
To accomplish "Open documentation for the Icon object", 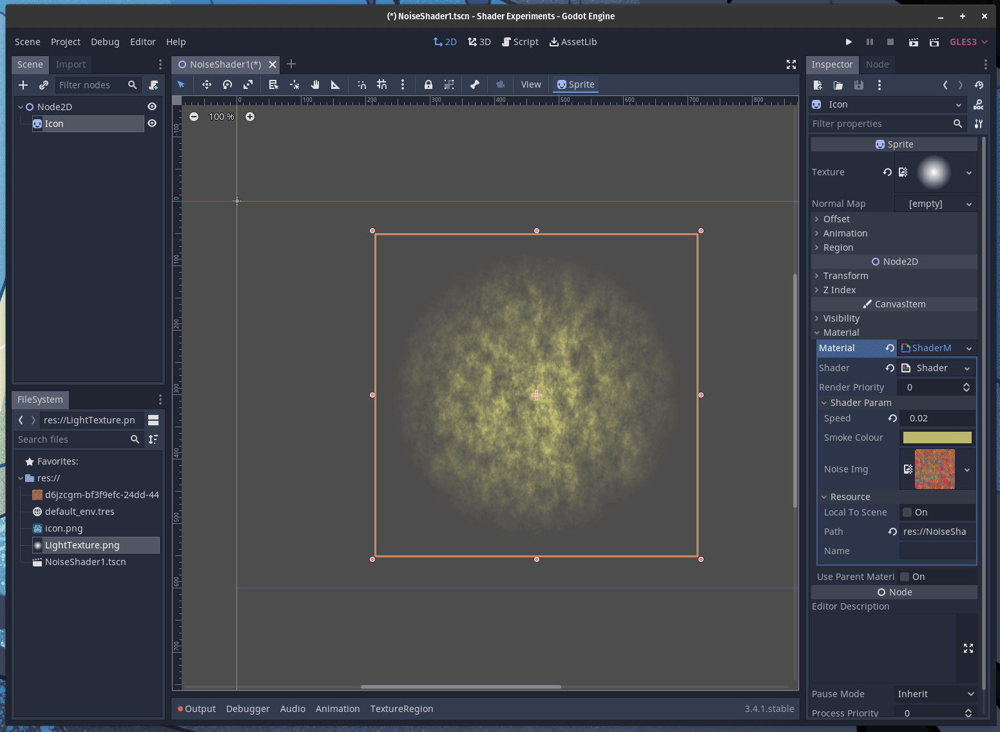I will tap(979, 104).
